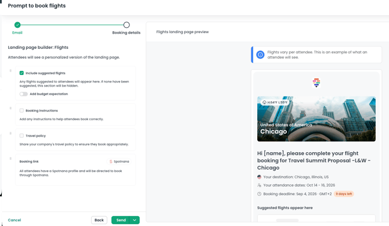Click 'Suggested flights appear here' text
Image resolution: width=389 pixels, height=226 pixels.
click(x=285, y=208)
